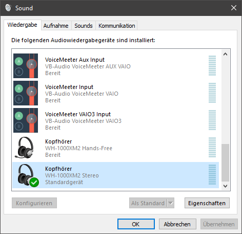Click the device list scroll up arrow

click(225, 54)
